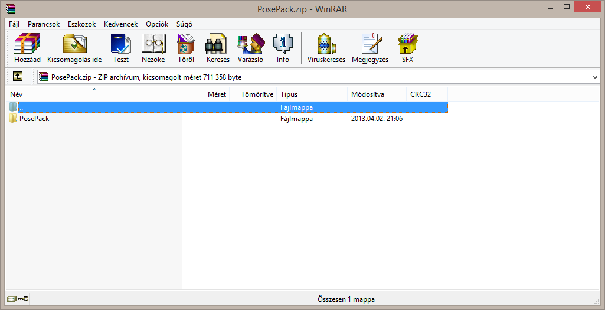
Task: Sort by the Név column header
Action: [x=94, y=94]
